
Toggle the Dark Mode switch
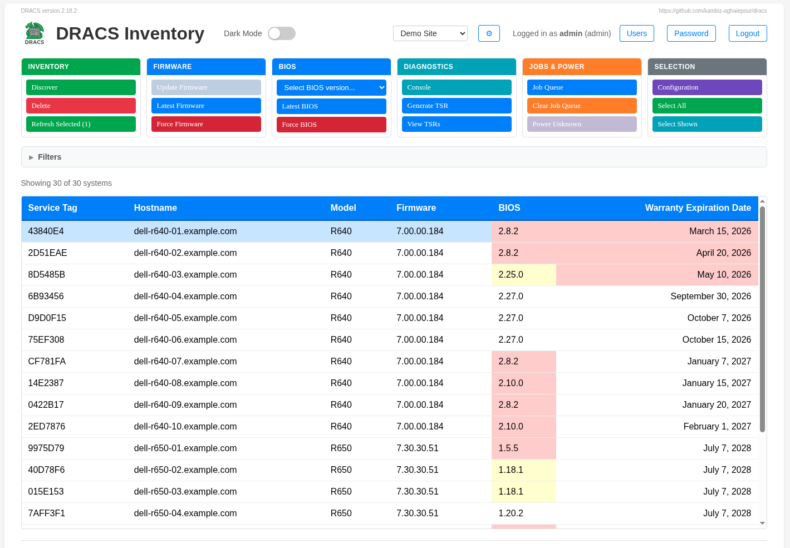[x=282, y=33]
